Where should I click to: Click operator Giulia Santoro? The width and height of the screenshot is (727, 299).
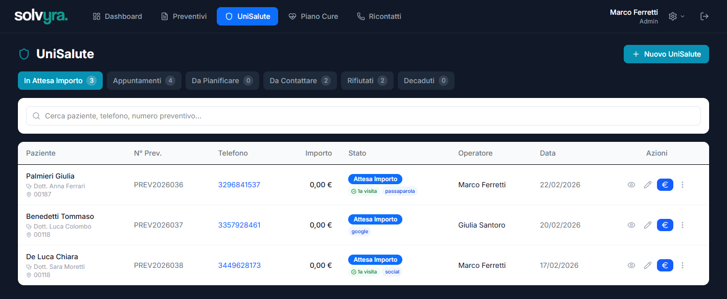pyautogui.click(x=482, y=225)
